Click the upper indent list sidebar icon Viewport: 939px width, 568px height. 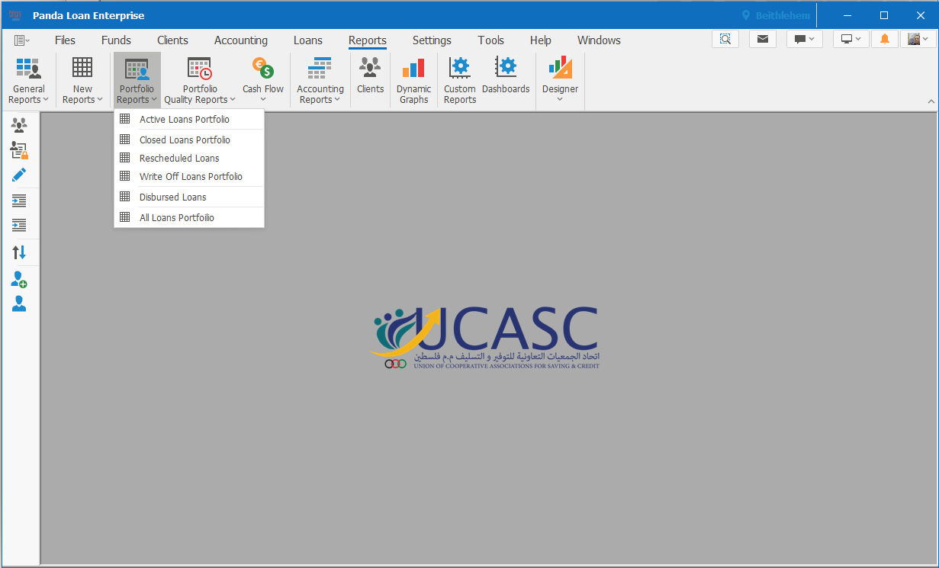pos(19,201)
